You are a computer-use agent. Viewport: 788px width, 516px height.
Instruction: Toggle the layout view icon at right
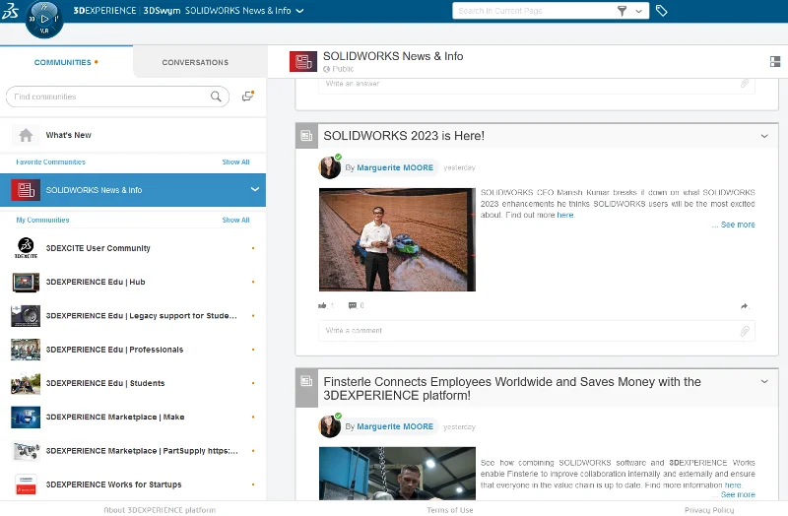(775, 62)
